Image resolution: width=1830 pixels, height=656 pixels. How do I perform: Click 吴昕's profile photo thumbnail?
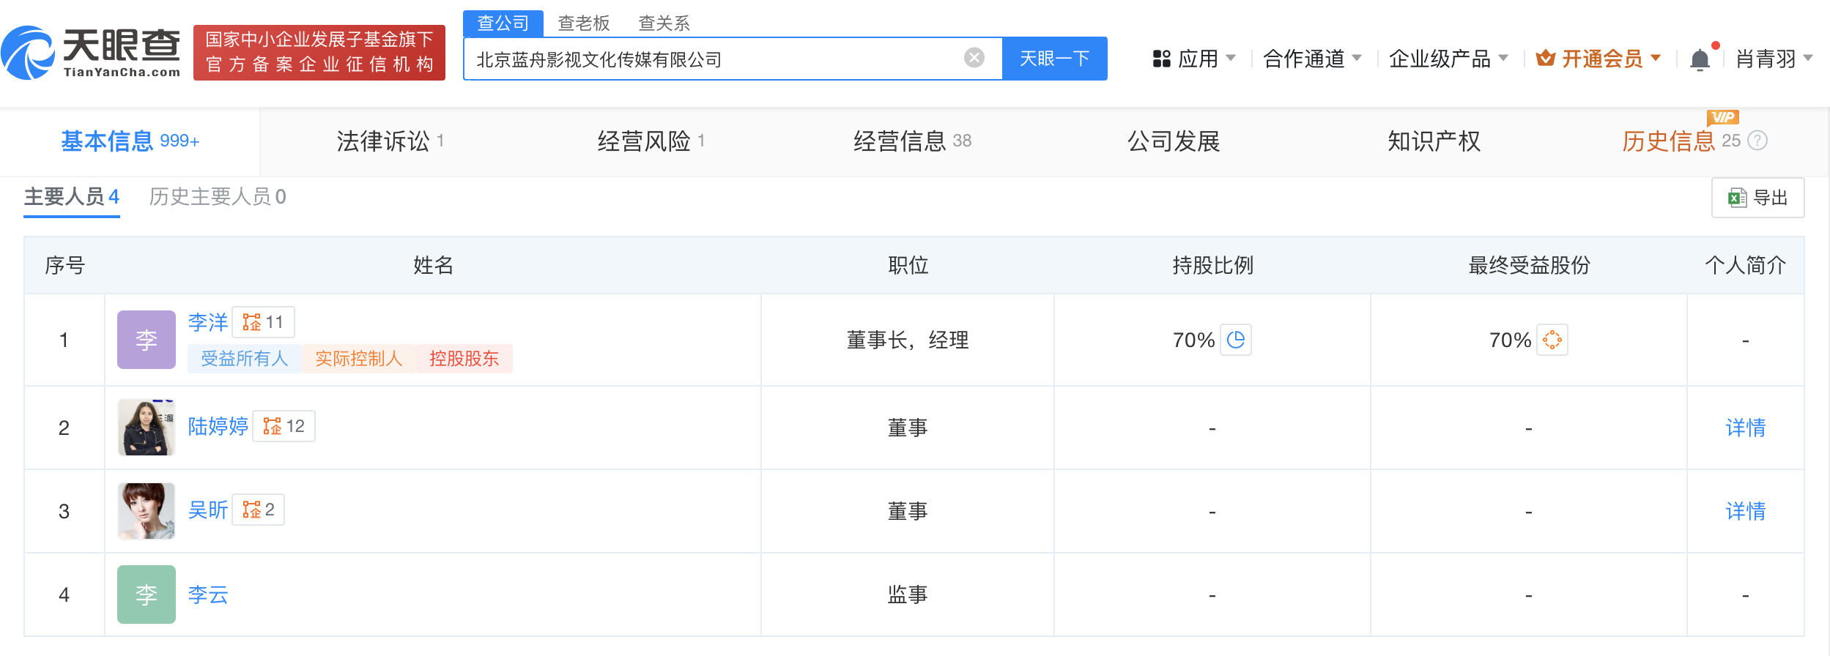147,510
